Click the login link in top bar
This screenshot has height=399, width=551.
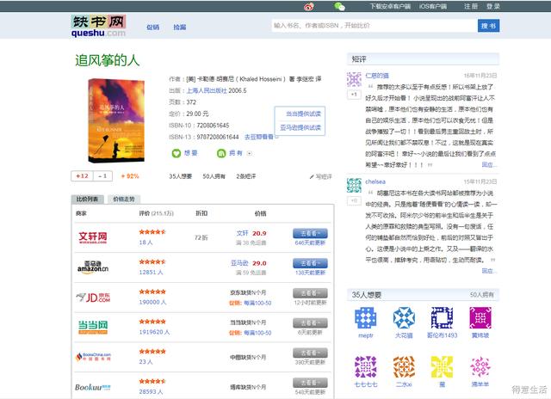point(493,6)
